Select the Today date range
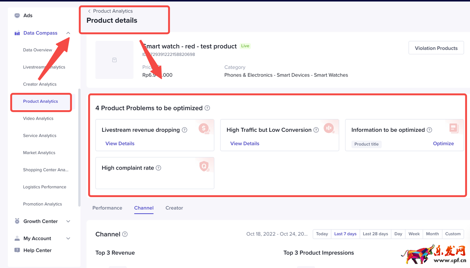This screenshot has width=470, height=268. point(322,234)
